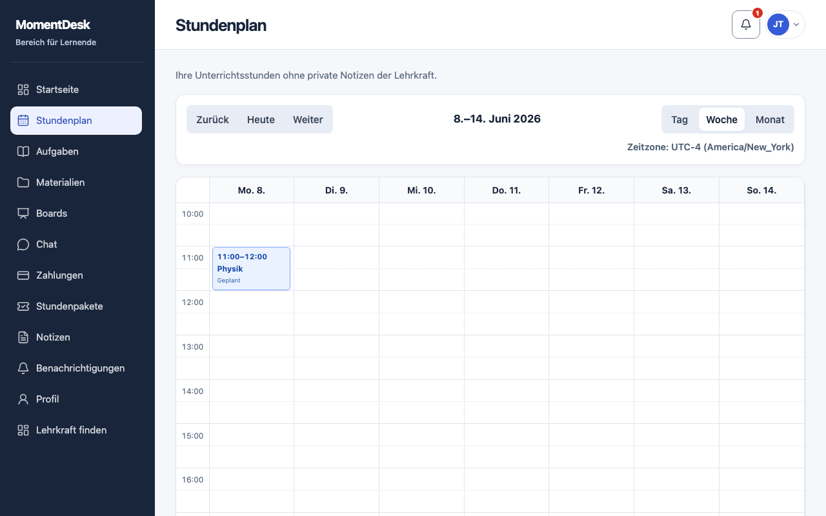
Task: Click the Bereich für Lernende subtitle
Action: 56,43
